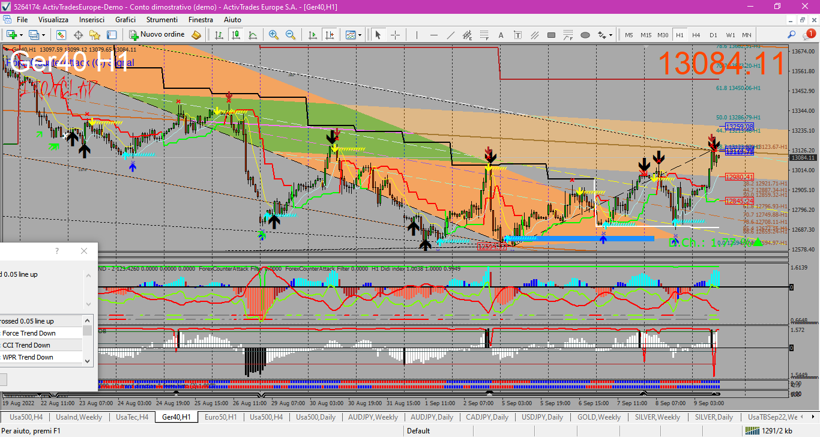Select the rectangle shape tool
The width and height of the screenshot is (820, 437).
click(x=552, y=35)
